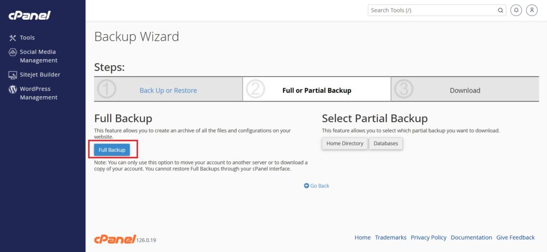
Task: Open the notifications bell icon
Action: click(x=517, y=11)
